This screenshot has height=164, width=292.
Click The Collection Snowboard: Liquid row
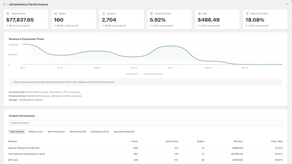pyautogui.click(x=145, y=154)
